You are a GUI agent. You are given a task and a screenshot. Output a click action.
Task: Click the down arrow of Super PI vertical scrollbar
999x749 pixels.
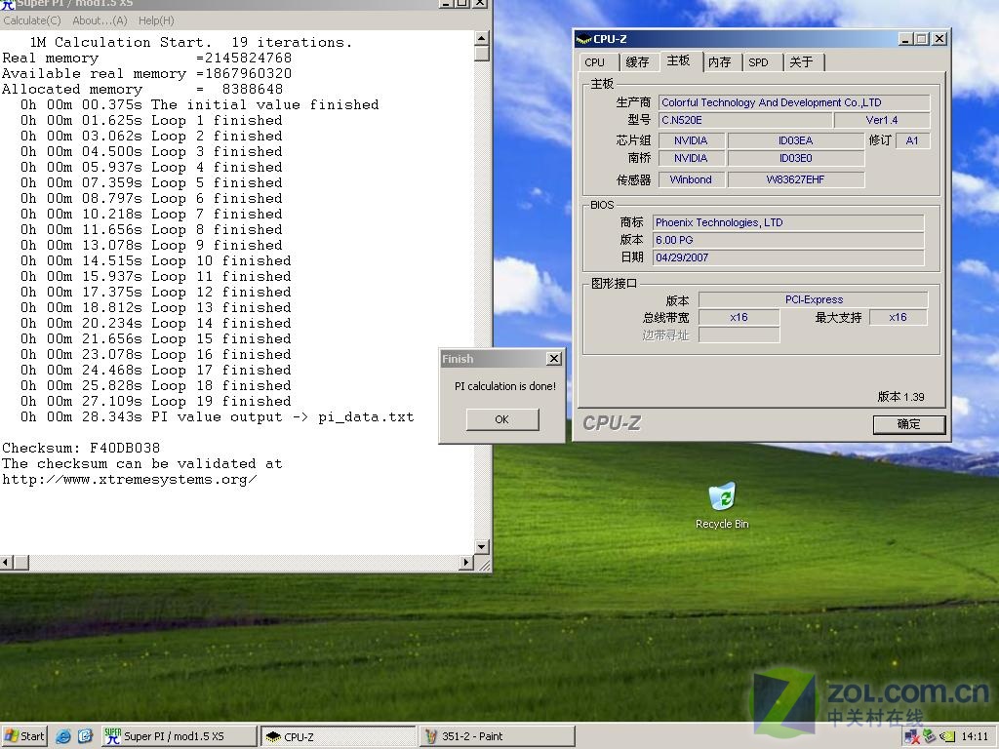point(482,546)
